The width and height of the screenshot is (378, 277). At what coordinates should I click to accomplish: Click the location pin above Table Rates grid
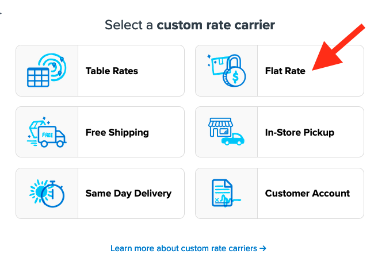point(53,66)
